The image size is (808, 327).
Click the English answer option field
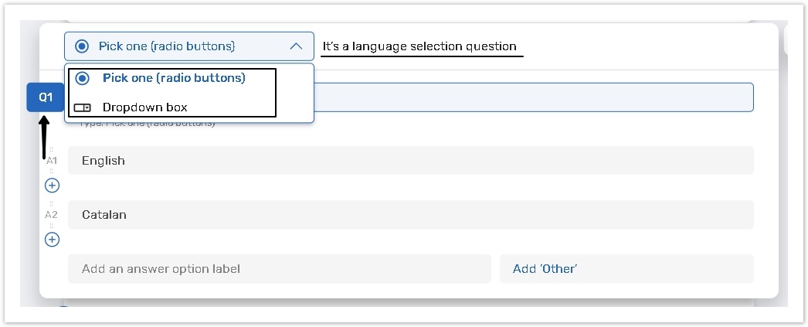(x=410, y=161)
